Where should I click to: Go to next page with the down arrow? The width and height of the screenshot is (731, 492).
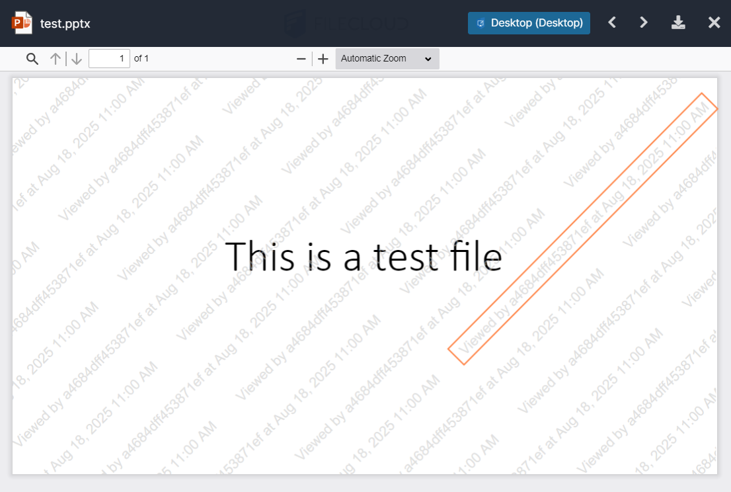(77, 58)
